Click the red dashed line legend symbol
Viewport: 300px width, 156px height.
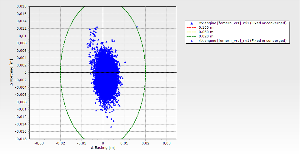(192, 28)
